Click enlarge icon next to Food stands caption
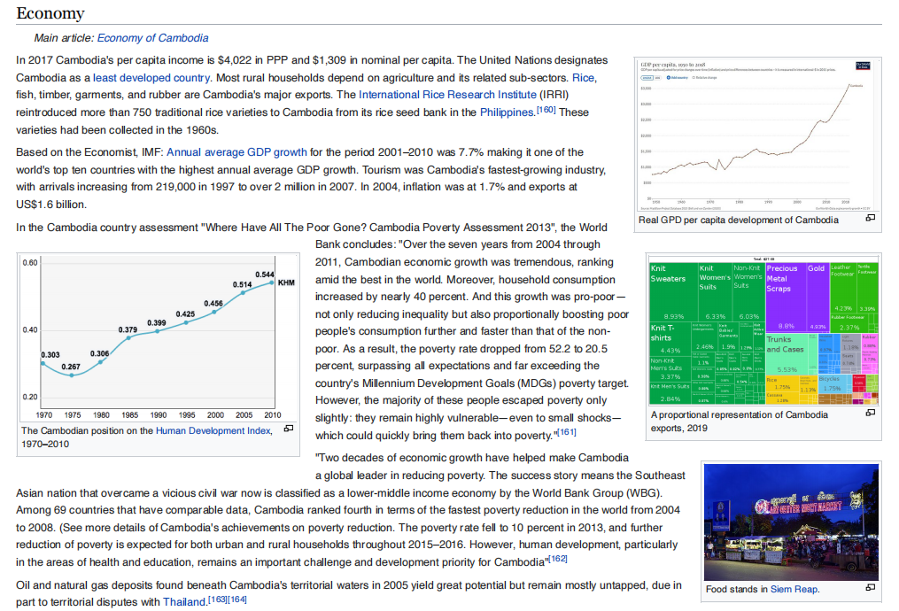 (x=870, y=587)
